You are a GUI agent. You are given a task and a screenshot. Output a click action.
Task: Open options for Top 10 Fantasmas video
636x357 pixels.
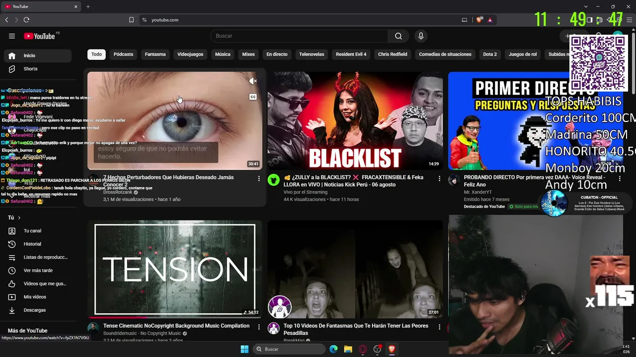439,327
